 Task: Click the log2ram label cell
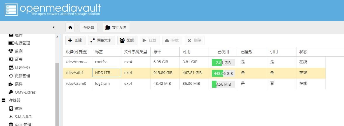[106, 84]
